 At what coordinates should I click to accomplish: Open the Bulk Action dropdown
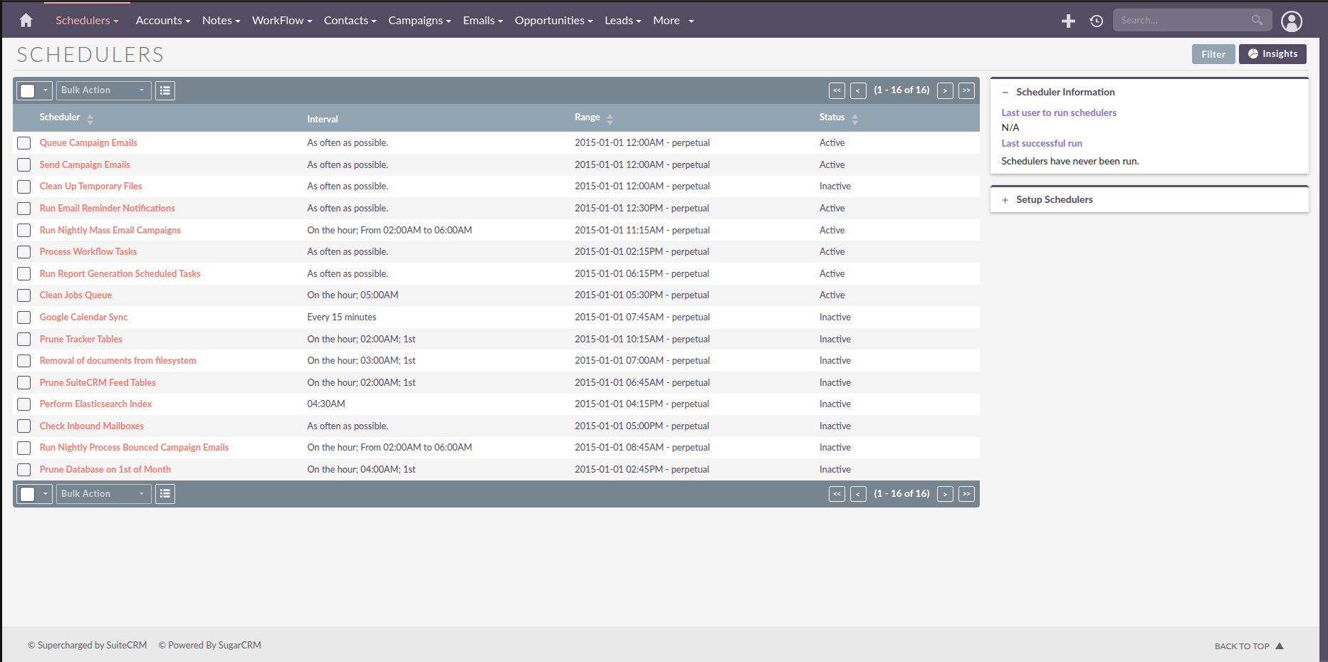[x=103, y=90]
